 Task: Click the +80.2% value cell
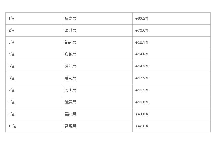142,18
